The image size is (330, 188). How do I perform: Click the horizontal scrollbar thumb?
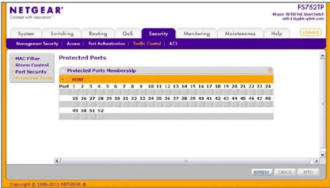(186, 161)
